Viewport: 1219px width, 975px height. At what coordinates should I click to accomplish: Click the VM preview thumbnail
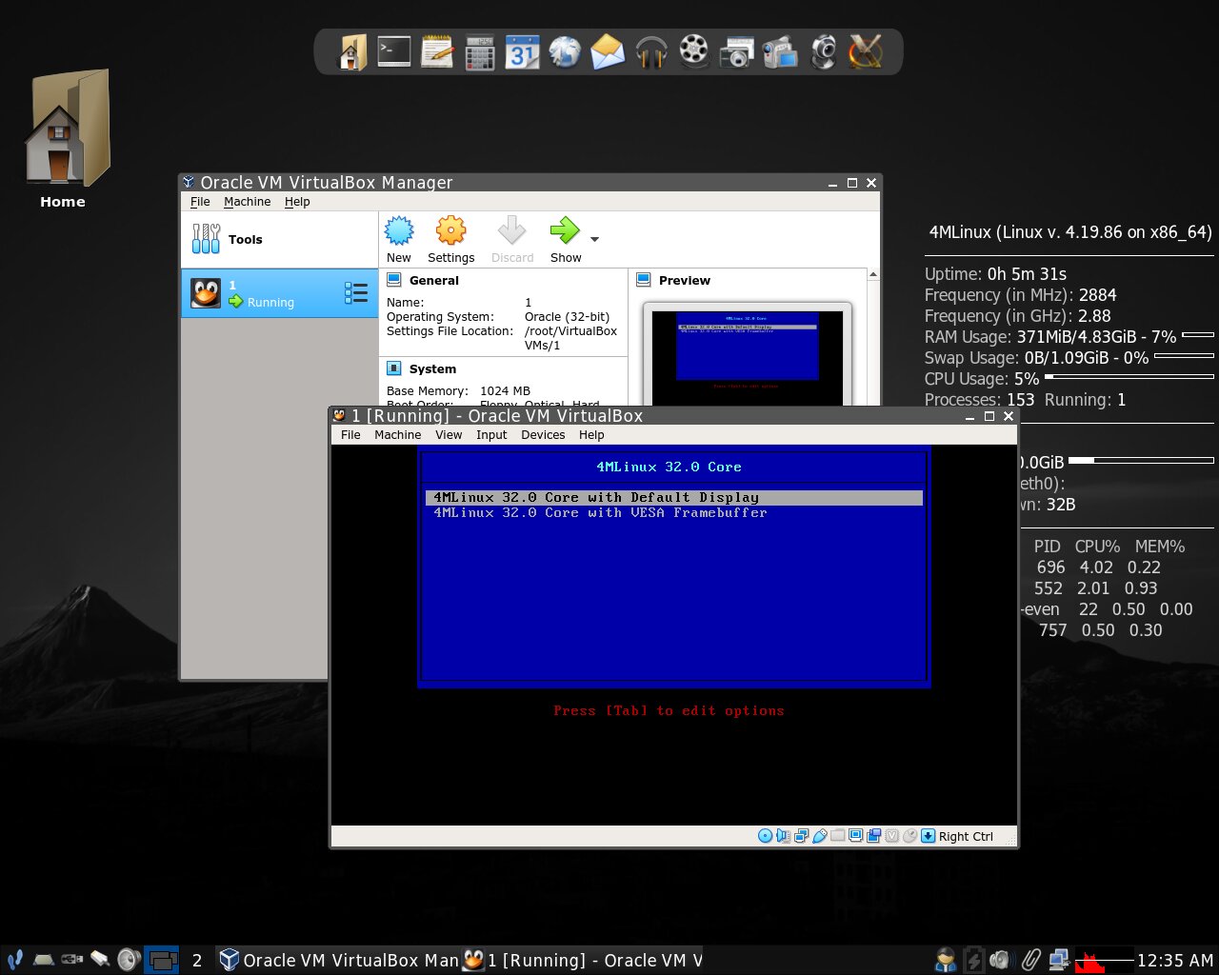pos(748,356)
